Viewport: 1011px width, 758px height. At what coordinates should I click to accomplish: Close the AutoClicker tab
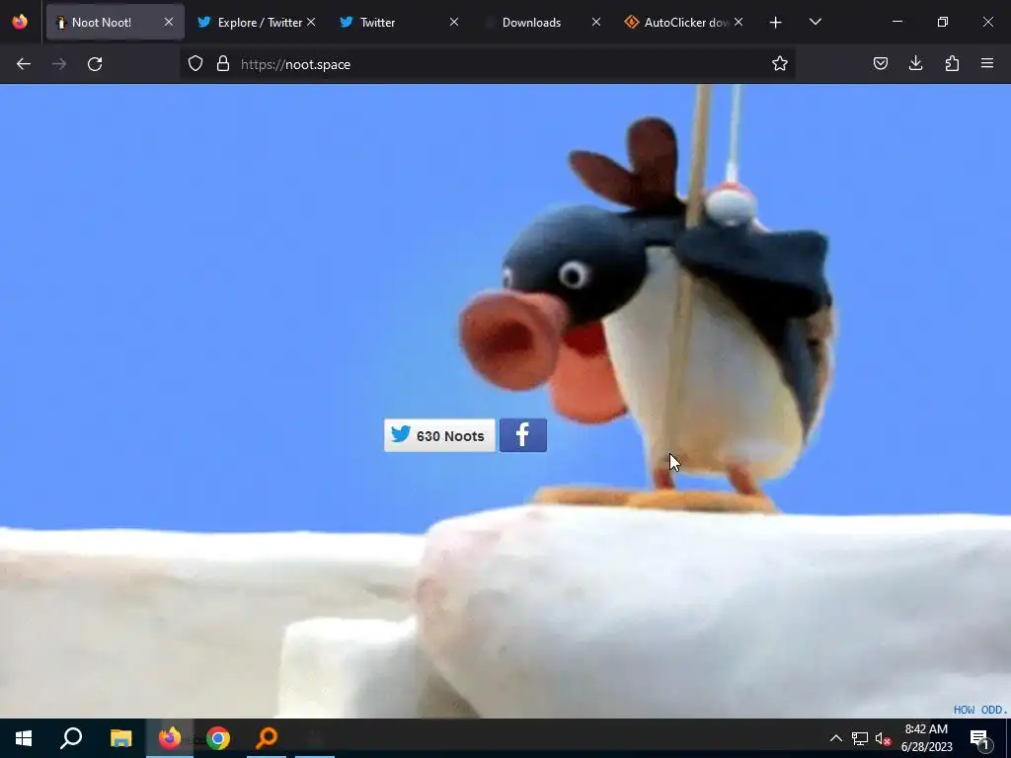coord(739,22)
